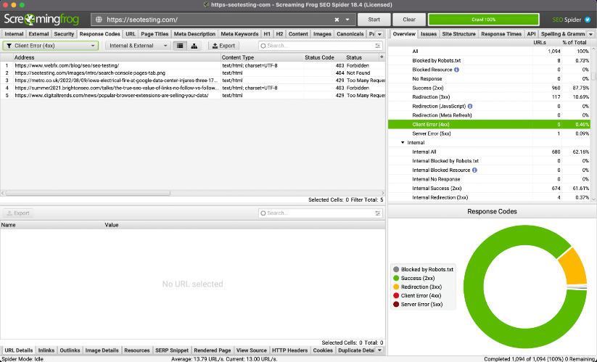
Task: Switch to tree view mode
Action: coord(194,46)
